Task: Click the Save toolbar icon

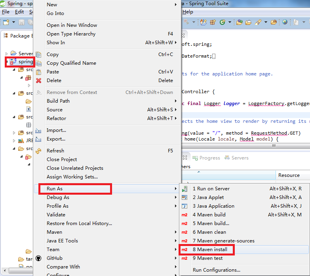Action: tap(21, 22)
